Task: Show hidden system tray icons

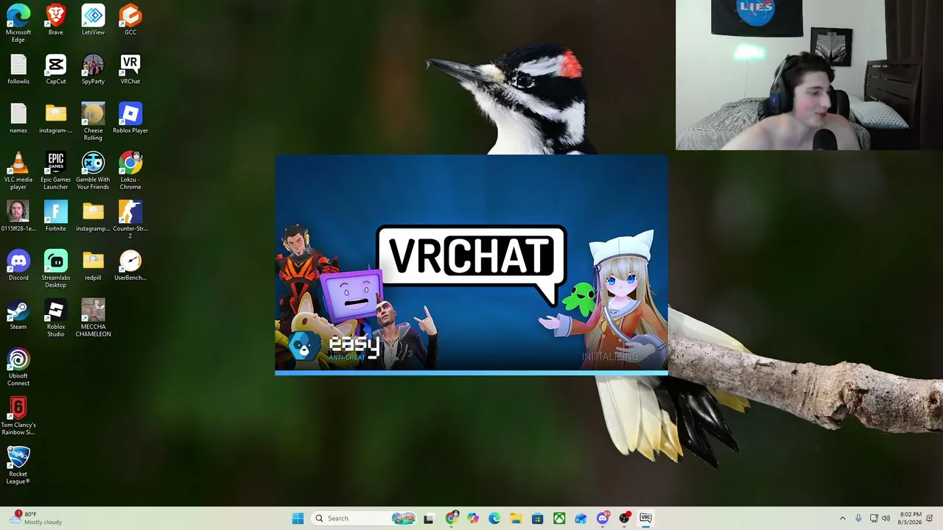Action: (843, 518)
